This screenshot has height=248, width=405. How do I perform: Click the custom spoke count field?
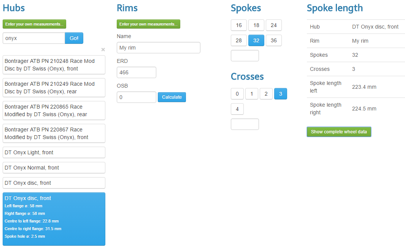point(245,56)
